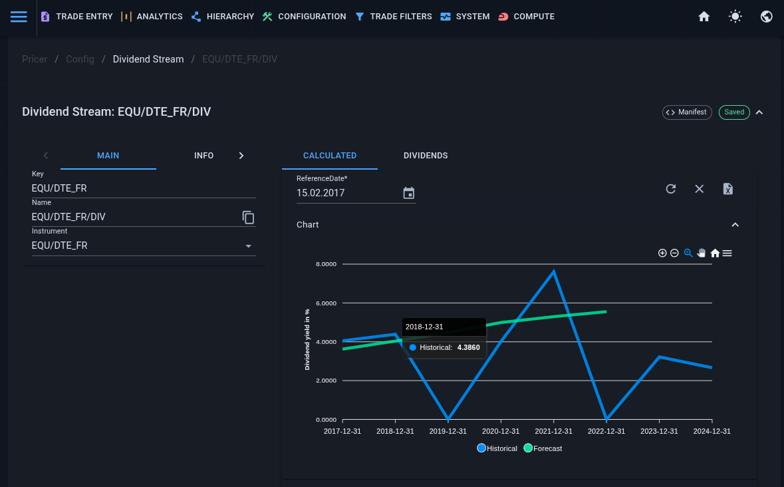
Task: Click the Trade Entry dollar document icon
Action: (45, 17)
